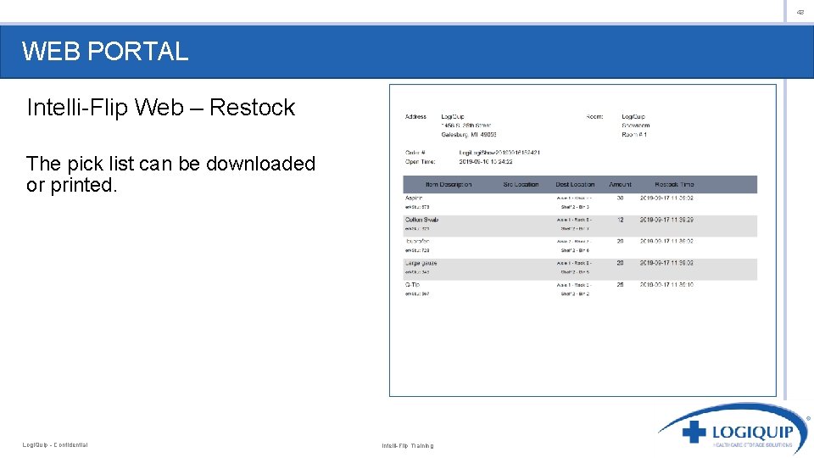Screen dimensions: 814x458
Task: Click the 'Amount' column header
Action: coord(620,184)
